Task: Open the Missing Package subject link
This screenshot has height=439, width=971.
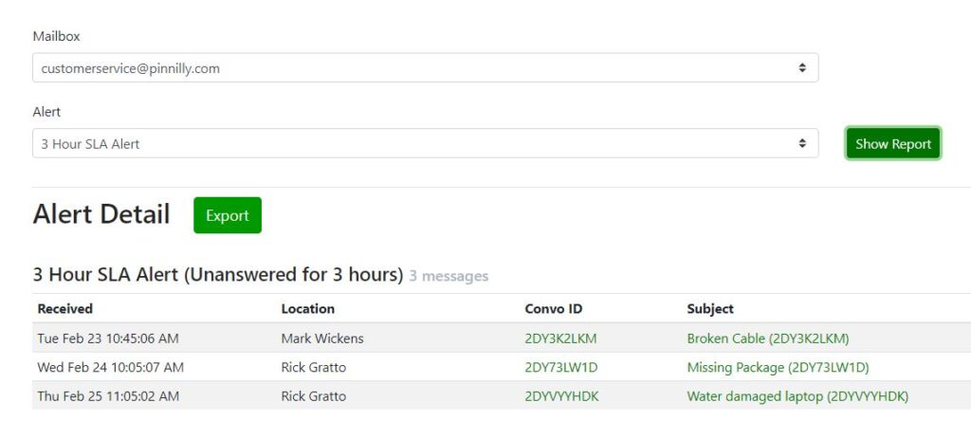Action: [x=778, y=368]
